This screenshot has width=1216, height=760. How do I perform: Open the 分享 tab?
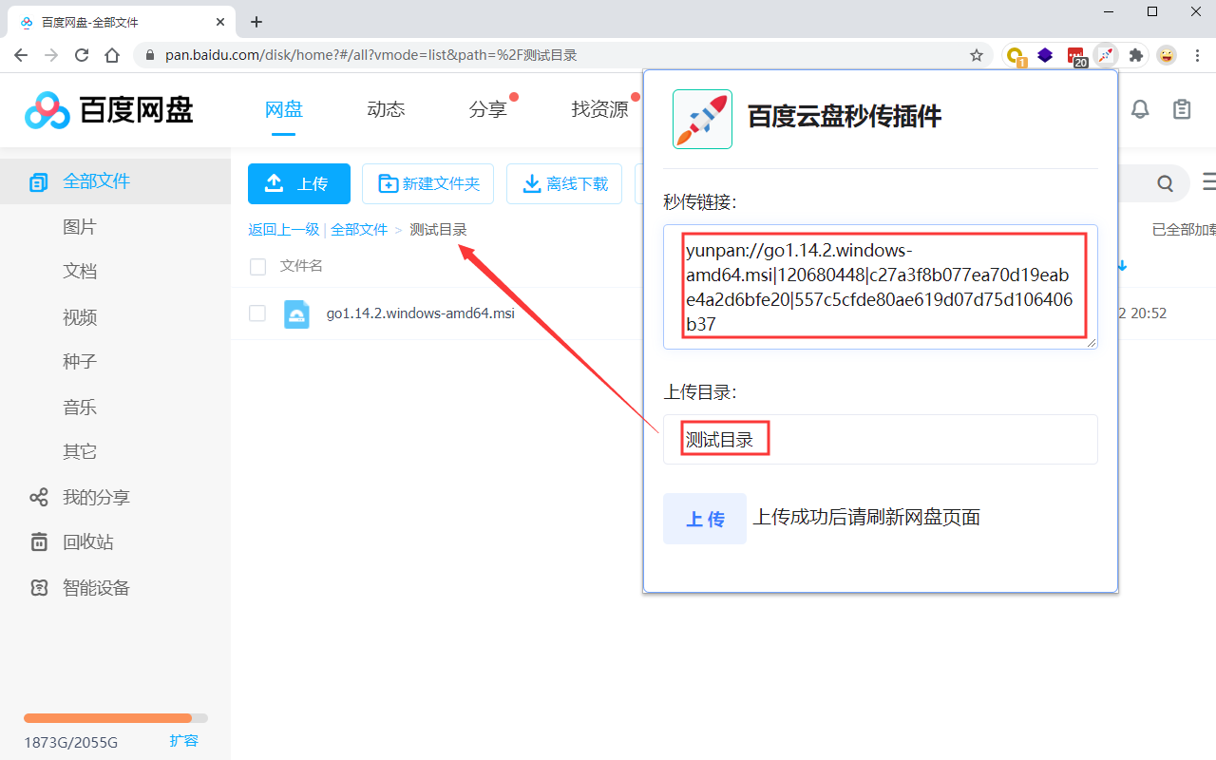pyautogui.click(x=487, y=109)
